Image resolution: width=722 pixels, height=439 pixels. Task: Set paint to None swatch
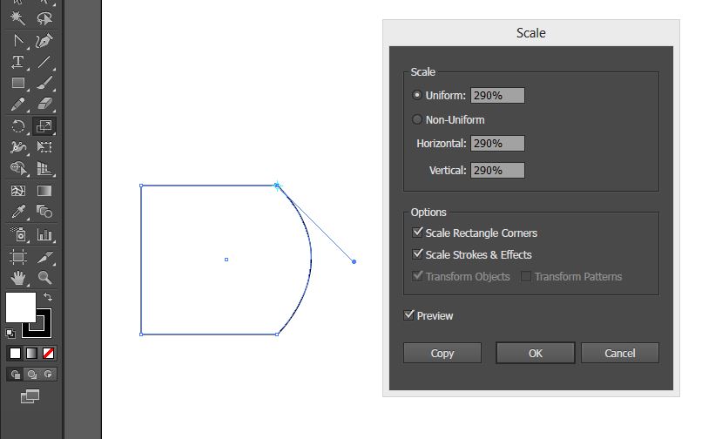coord(49,354)
